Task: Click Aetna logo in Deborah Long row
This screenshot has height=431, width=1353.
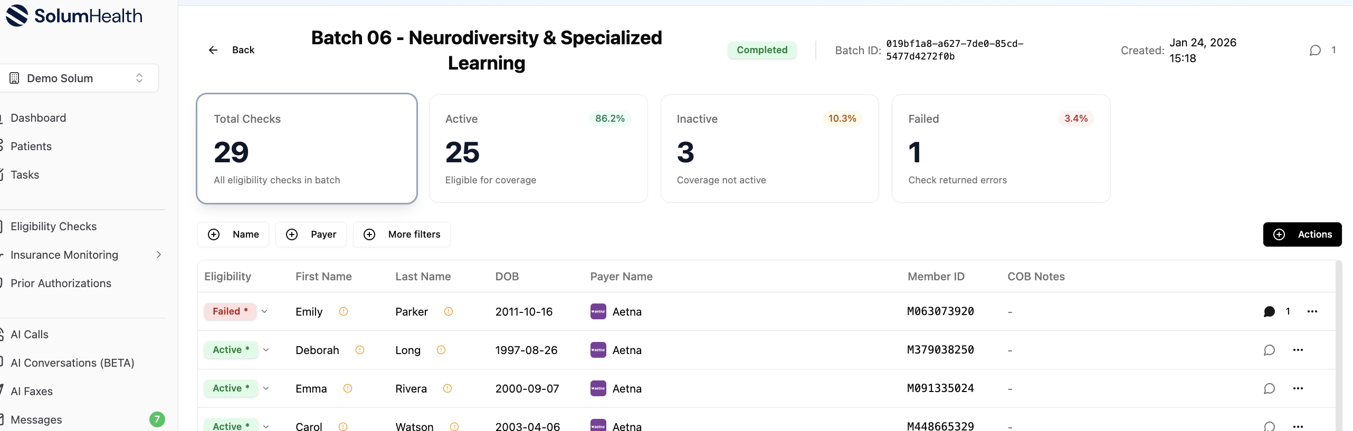Action: pos(598,350)
